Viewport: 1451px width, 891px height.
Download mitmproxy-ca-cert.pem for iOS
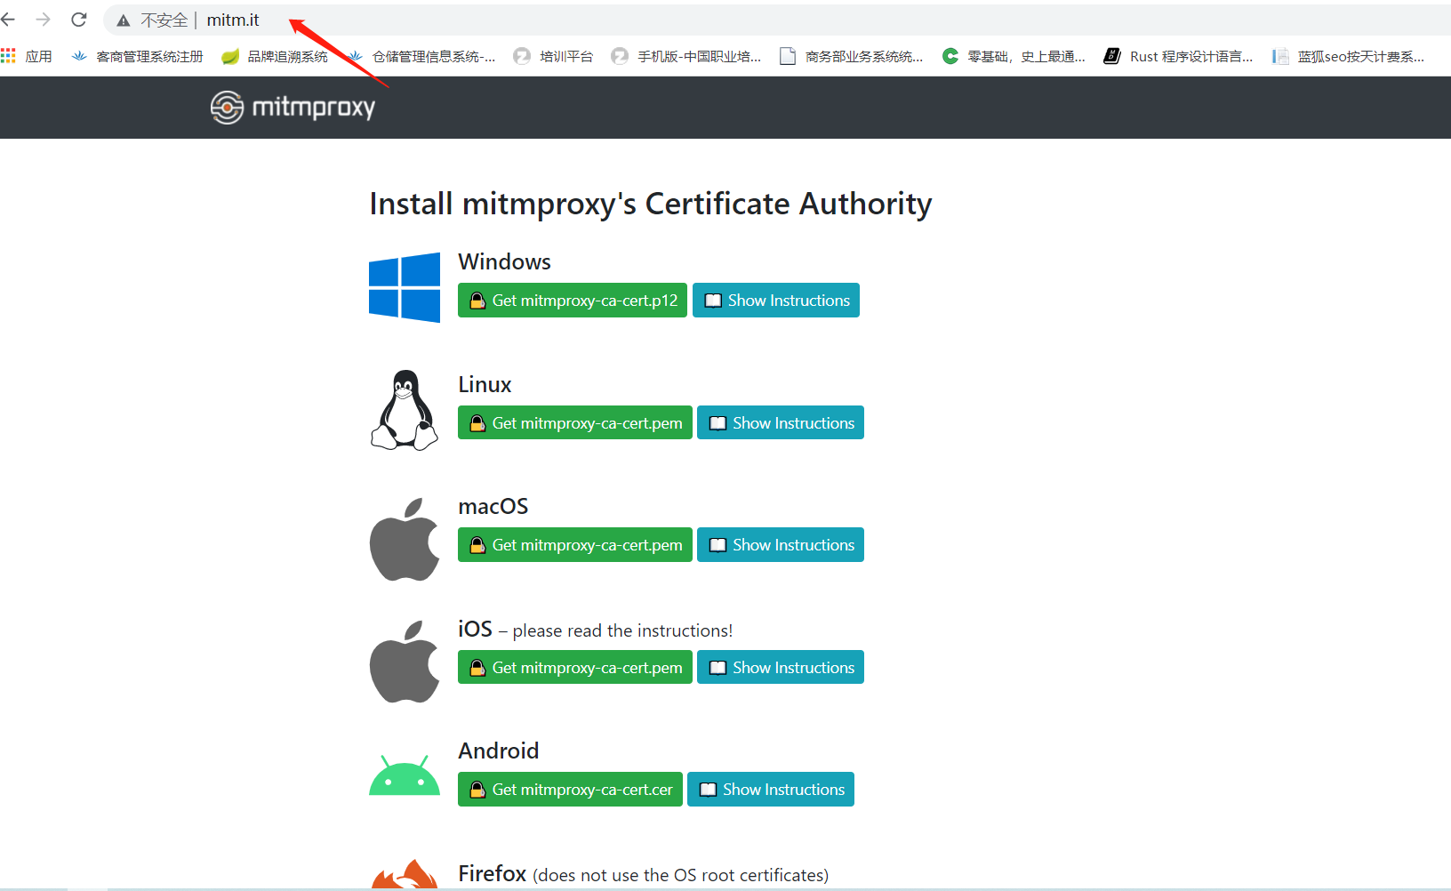click(575, 668)
